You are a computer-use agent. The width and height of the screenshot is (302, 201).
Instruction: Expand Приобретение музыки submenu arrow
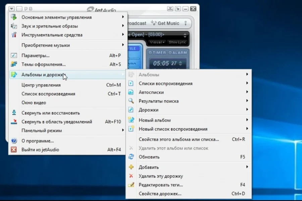(123, 45)
